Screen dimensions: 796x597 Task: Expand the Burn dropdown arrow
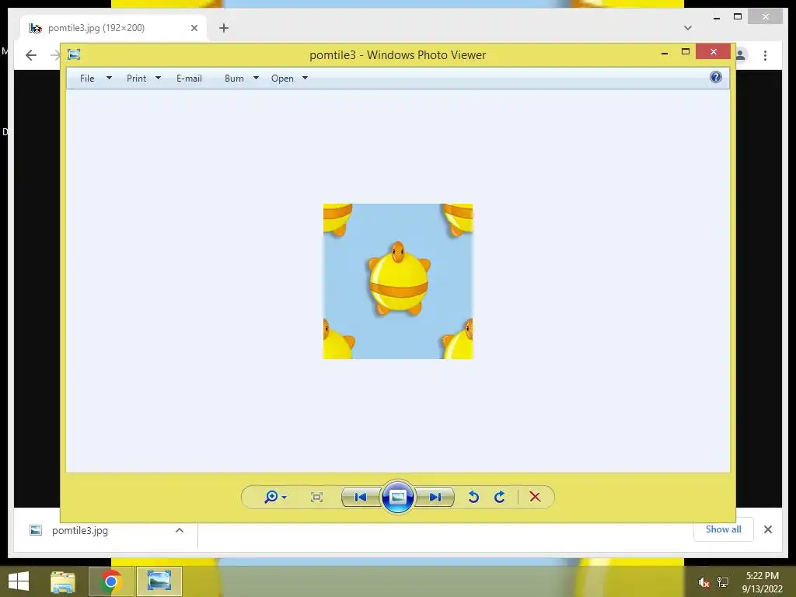coord(256,79)
